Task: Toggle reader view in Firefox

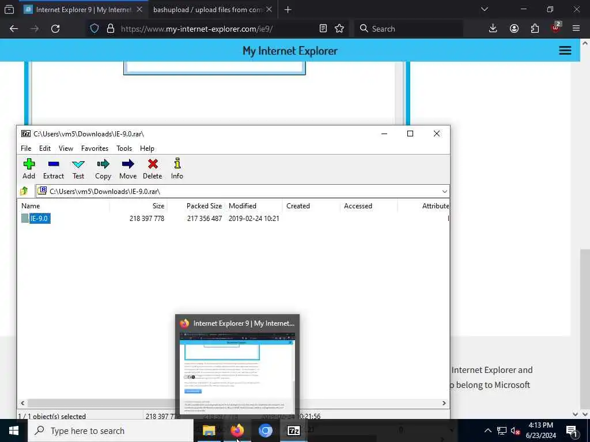Action: 323,29
